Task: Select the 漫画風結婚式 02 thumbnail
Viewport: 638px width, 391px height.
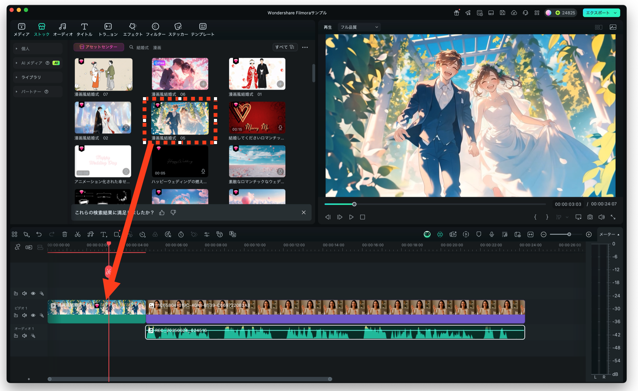Action: pos(103,118)
